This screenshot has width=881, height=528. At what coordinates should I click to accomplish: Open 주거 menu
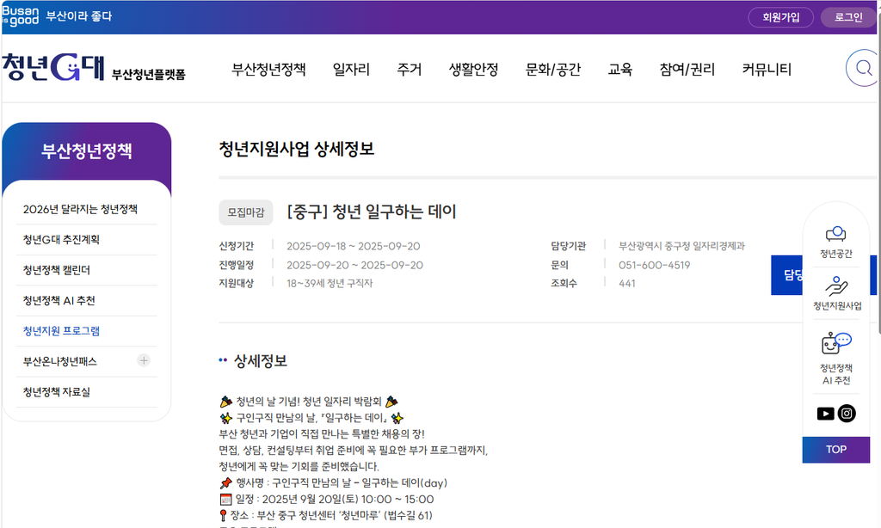[x=409, y=69]
